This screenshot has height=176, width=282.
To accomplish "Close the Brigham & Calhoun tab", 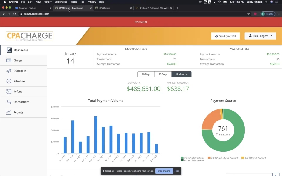I will coord(171,8).
